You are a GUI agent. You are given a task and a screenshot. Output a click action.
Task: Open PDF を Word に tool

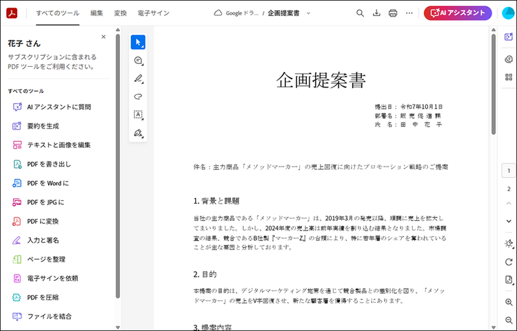click(48, 183)
